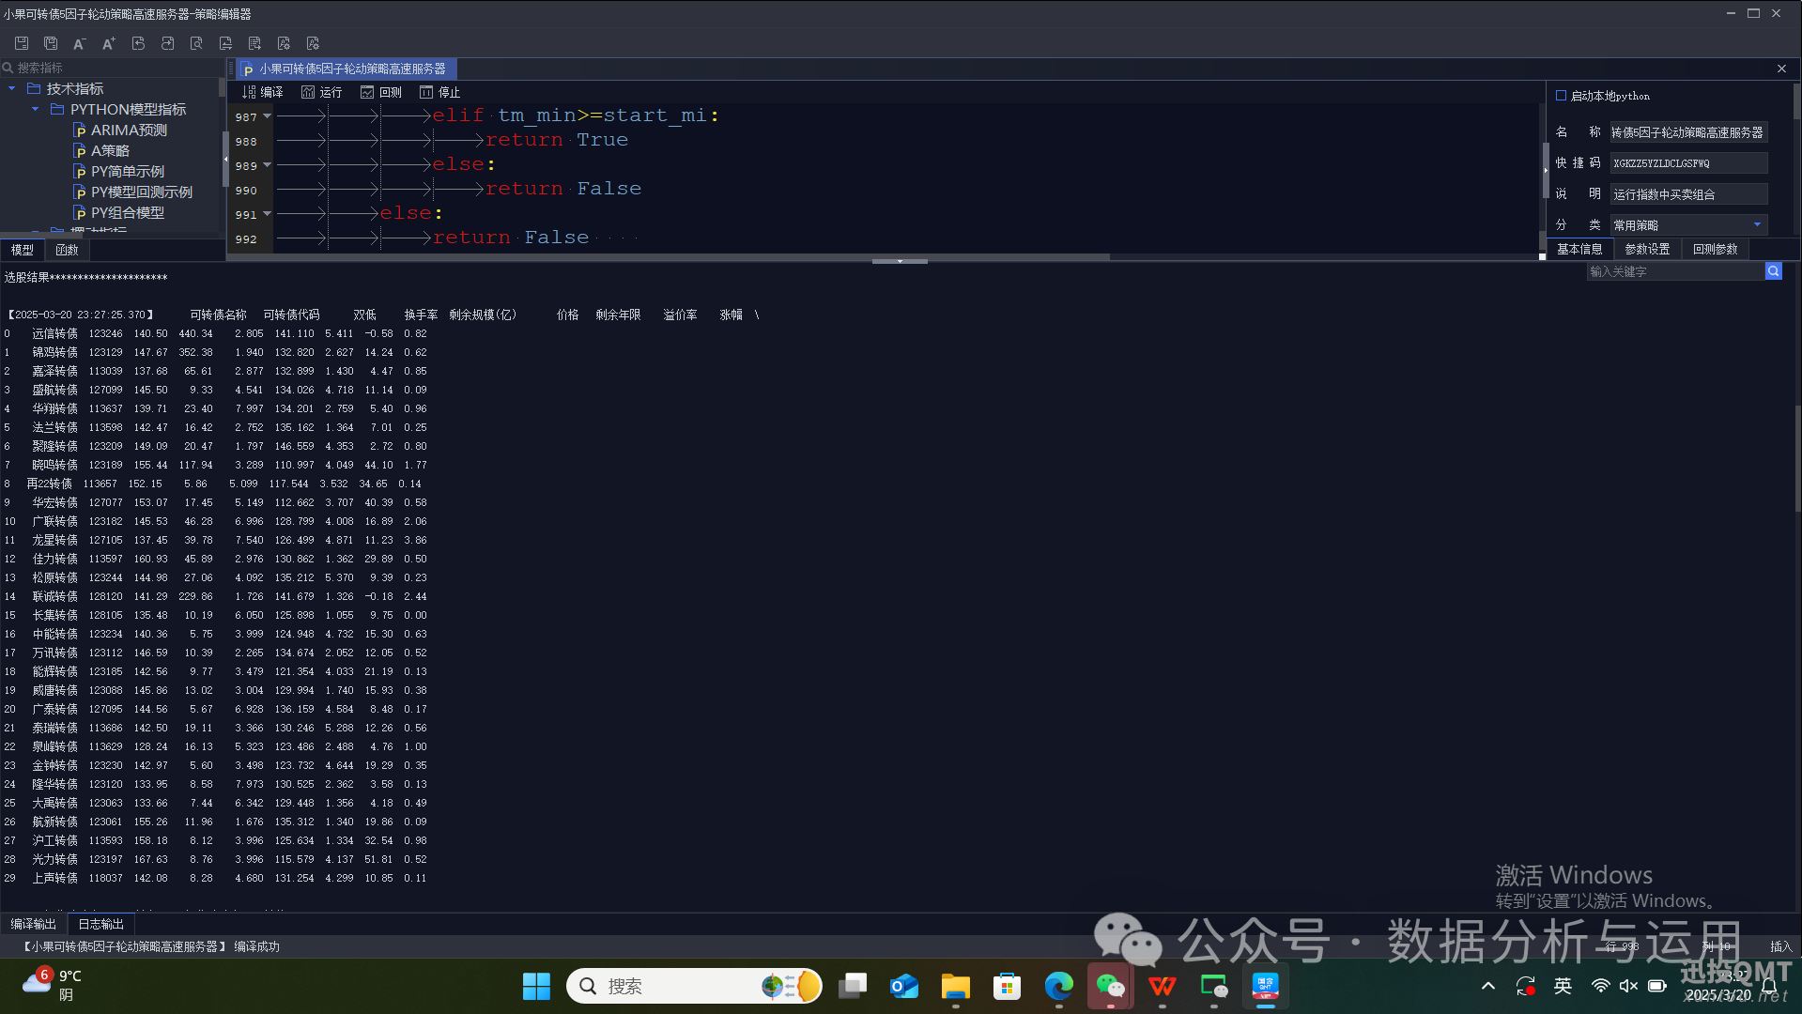Switch to the 编译输出 tab
Screen dimensions: 1802x1014
point(33,924)
